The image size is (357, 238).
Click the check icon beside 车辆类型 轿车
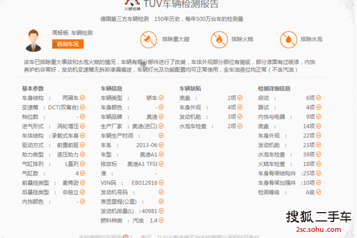click(x=161, y=98)
